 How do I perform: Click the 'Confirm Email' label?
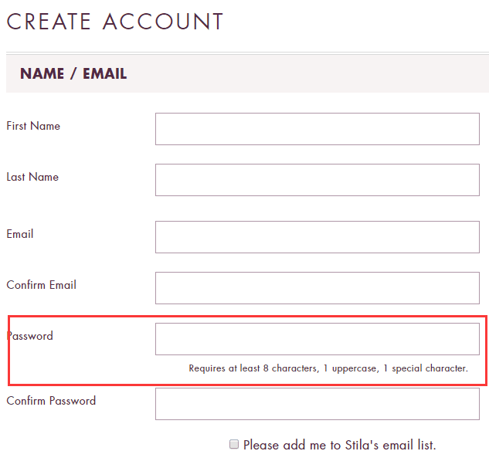coord(42,285)
